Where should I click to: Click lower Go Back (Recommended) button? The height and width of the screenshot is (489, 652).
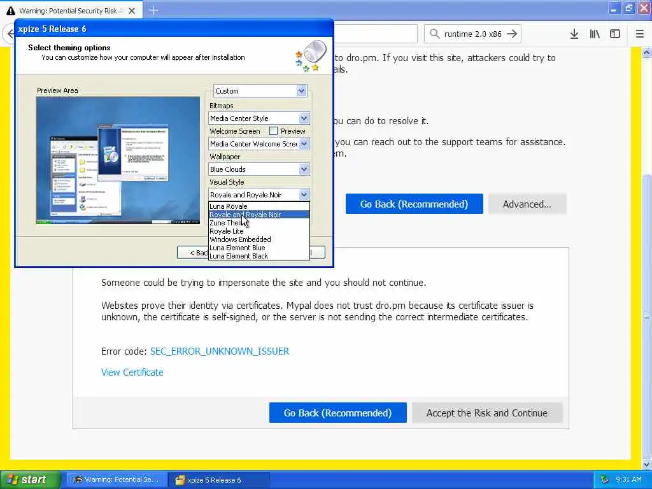coord(337,413)
